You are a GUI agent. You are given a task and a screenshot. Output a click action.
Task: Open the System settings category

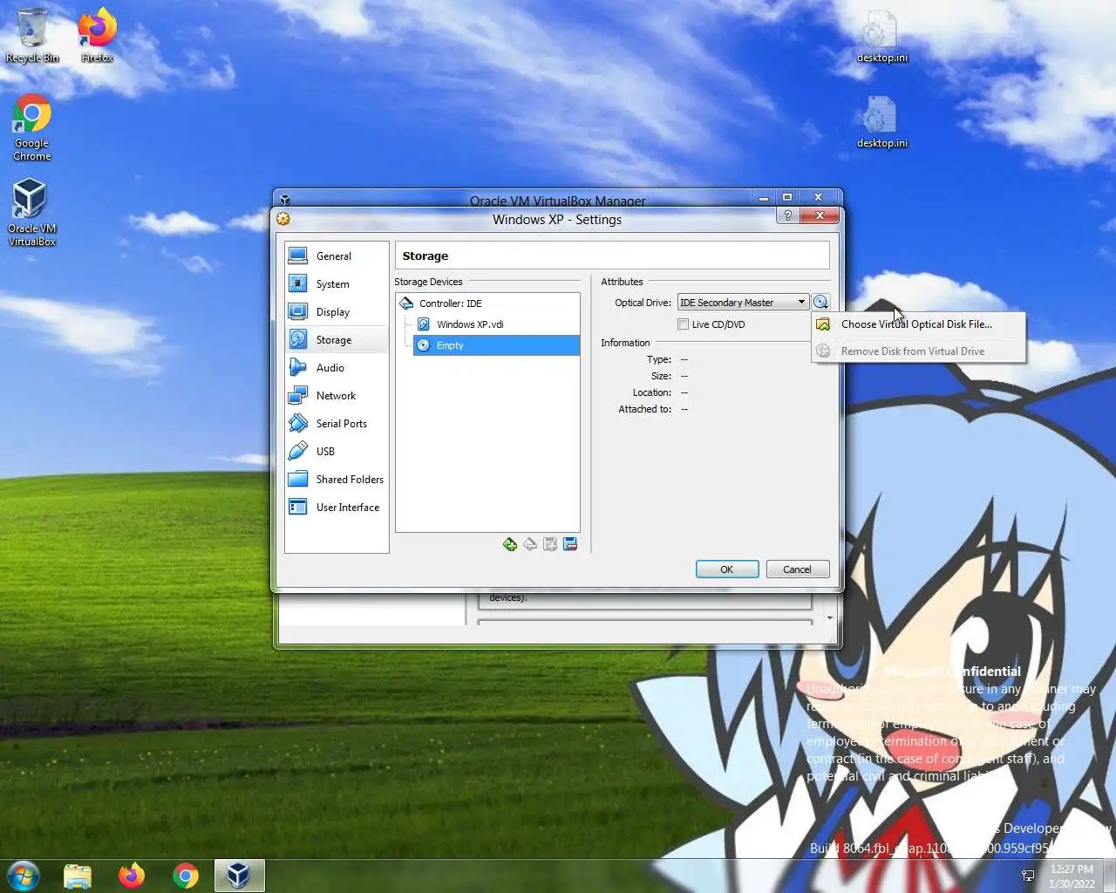point(336,283)
